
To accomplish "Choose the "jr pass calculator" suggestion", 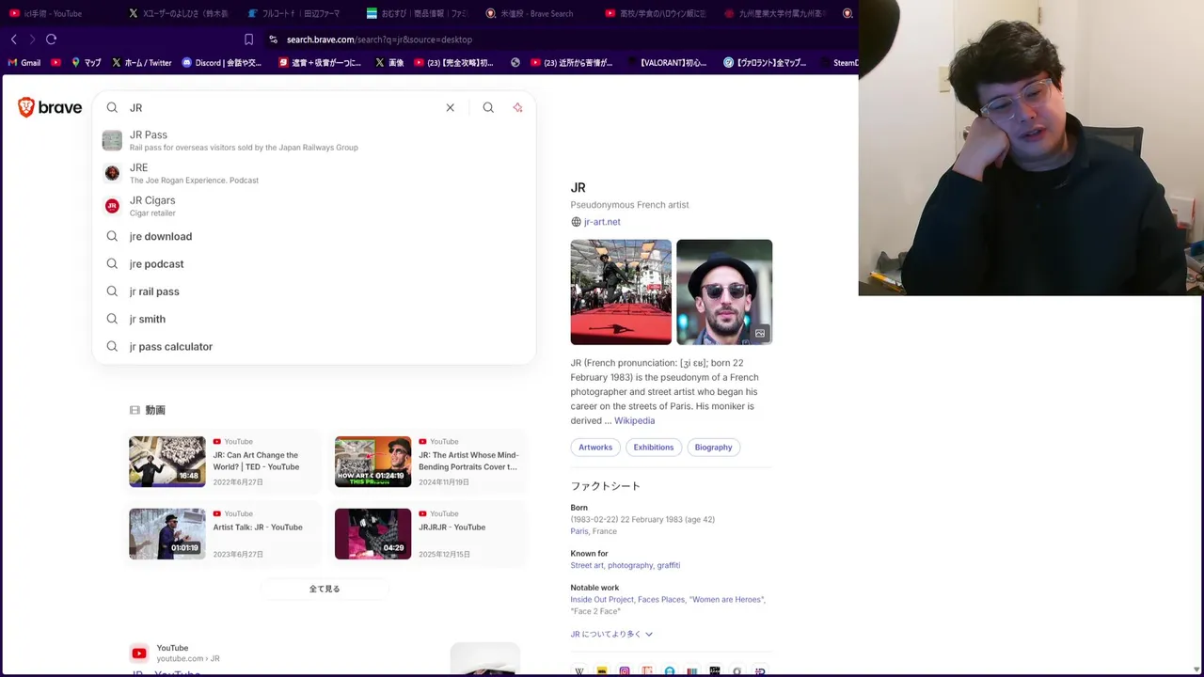I will (x=314, y=346).
